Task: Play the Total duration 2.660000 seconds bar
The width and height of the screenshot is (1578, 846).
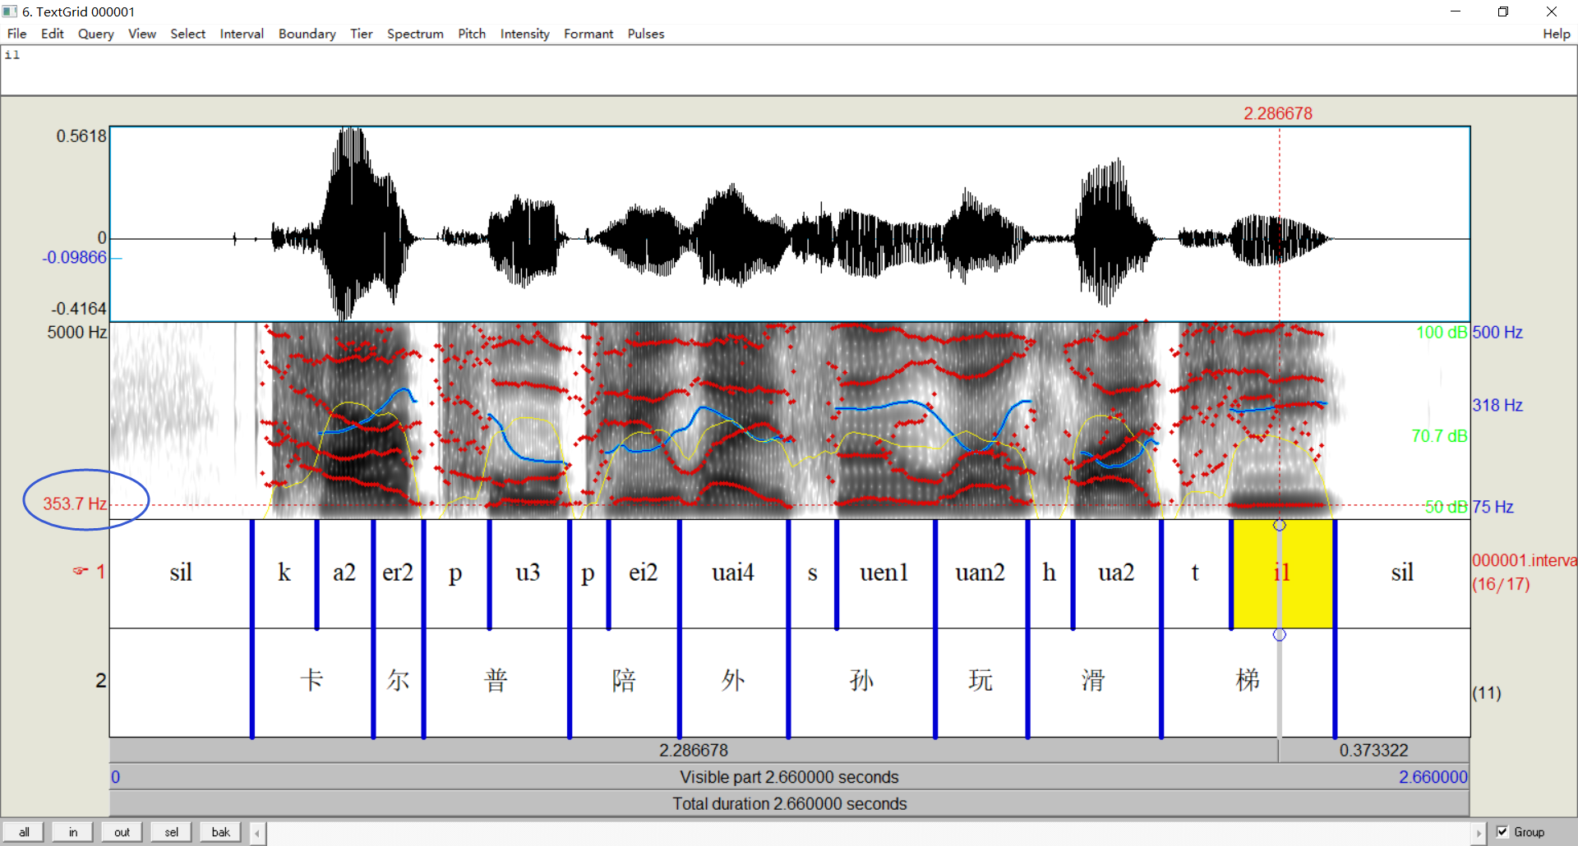Action: pos(789,803)
